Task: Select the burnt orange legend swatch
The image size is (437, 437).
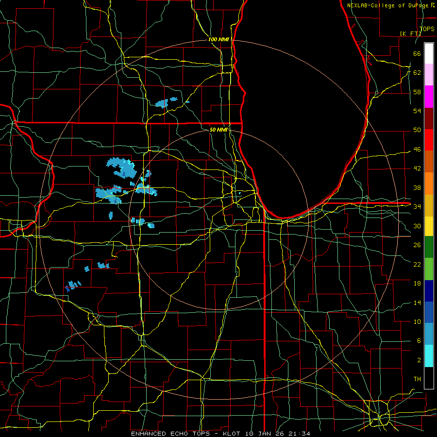Action: click(429, 162)
